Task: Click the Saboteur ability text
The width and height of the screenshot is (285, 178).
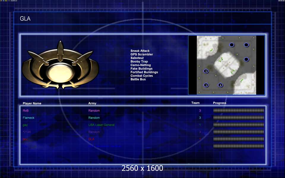Action: coord(137,58)
